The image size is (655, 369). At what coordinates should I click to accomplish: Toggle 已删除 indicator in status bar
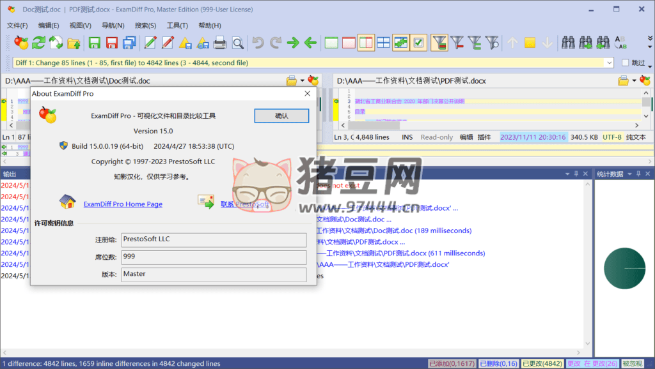click(x=498, y=364)
